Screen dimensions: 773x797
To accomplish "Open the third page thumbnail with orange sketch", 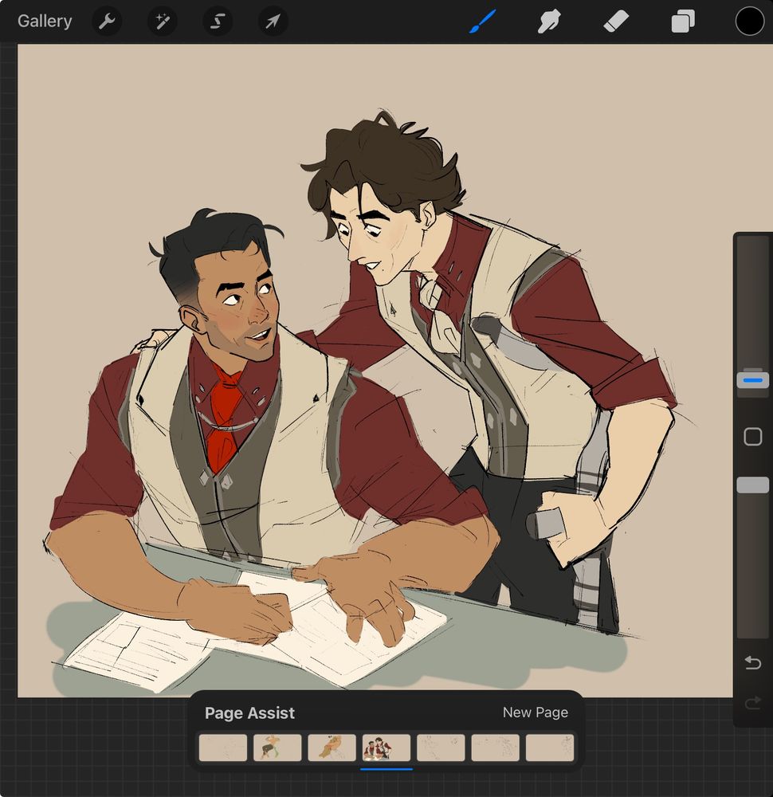I will (332, 748).
